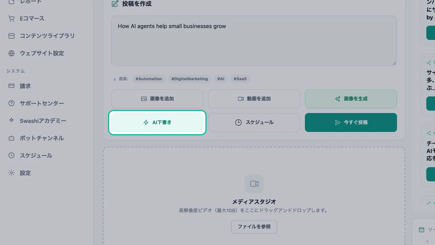The width and height of the screenshot is (435, 245).
Task: Open Eコマース via its cart icon
Action: tap(12, 19)
